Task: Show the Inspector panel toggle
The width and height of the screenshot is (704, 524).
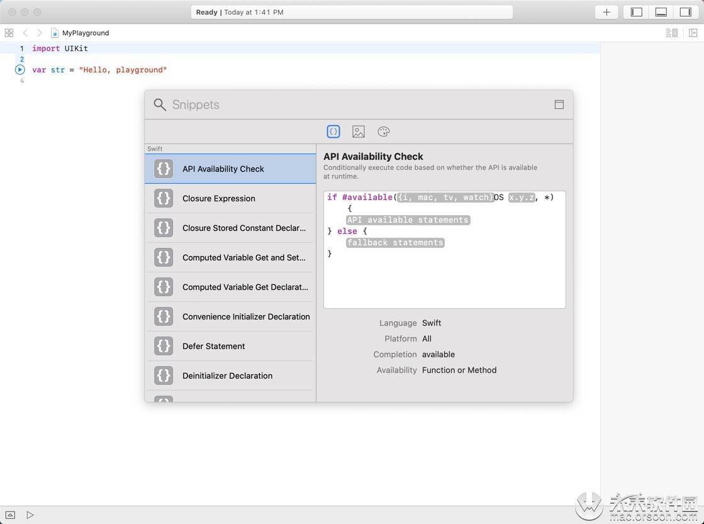Action: click(x=685, y=12)
